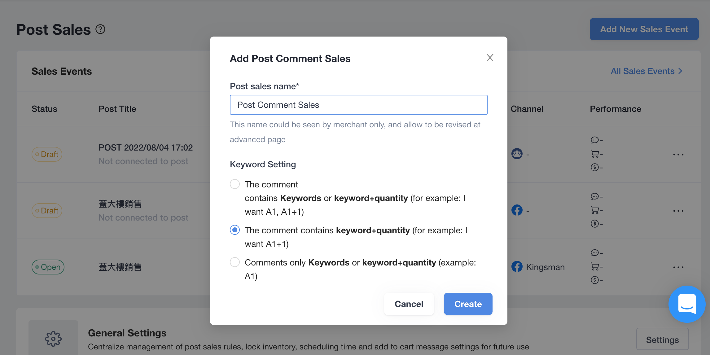710x355 pixels.
Task: Open the All Sales Events link
Action: pos(646,71)
